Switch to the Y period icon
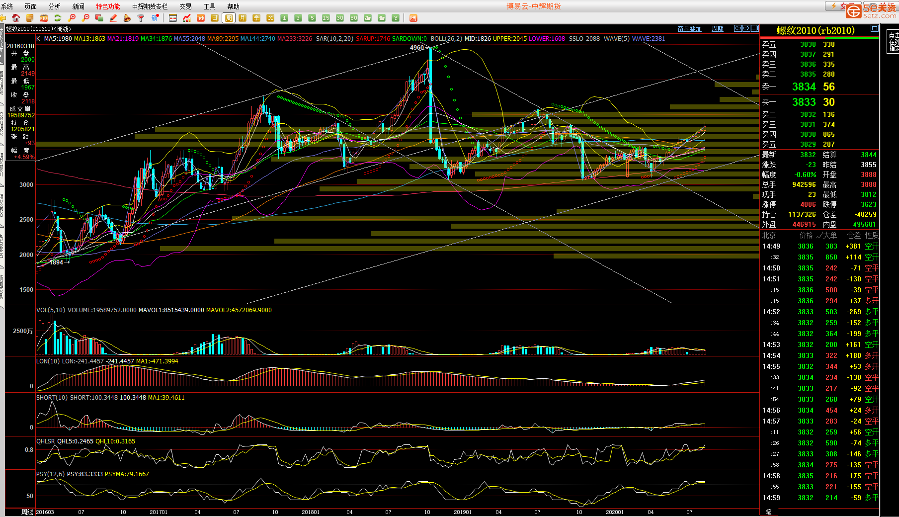This screenshot has height=517, width=899. (396, 18)
